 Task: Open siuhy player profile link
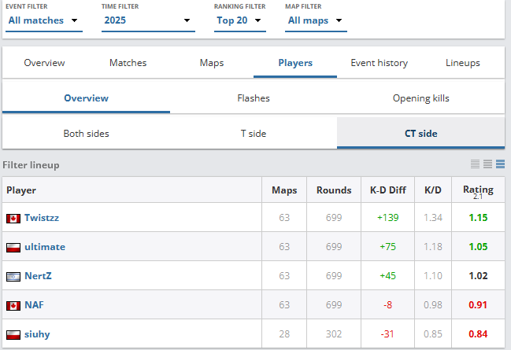(x=37, y=334)
